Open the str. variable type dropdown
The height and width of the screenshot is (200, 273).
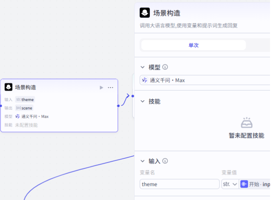[229, 184]
